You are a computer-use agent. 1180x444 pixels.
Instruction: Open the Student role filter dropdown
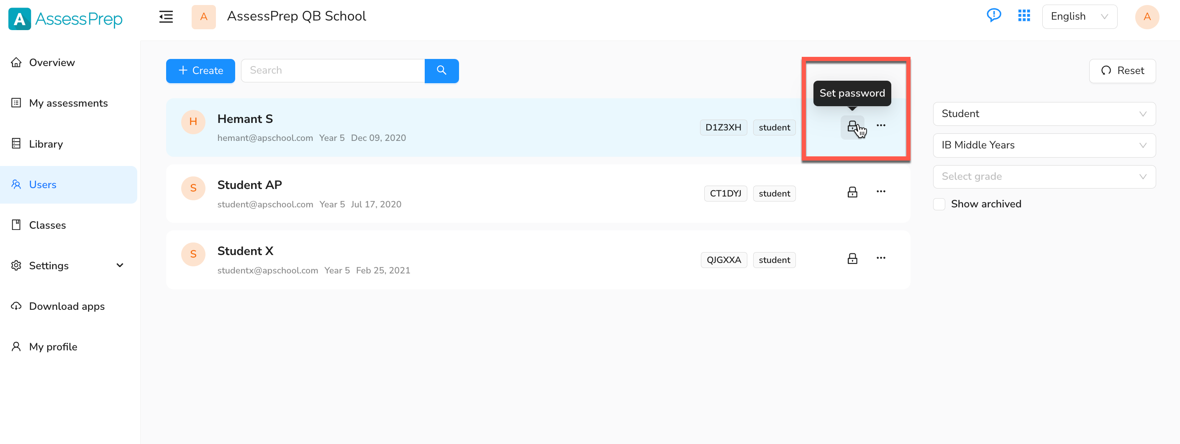[1044, 114]
